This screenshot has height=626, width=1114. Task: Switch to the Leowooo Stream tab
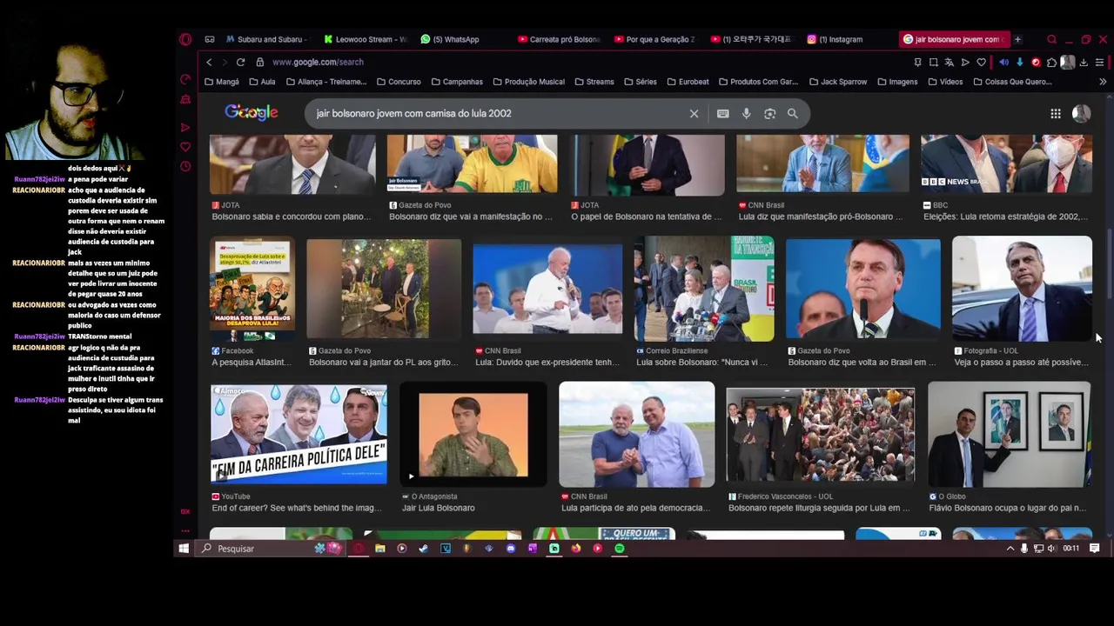tap(366, 39)
